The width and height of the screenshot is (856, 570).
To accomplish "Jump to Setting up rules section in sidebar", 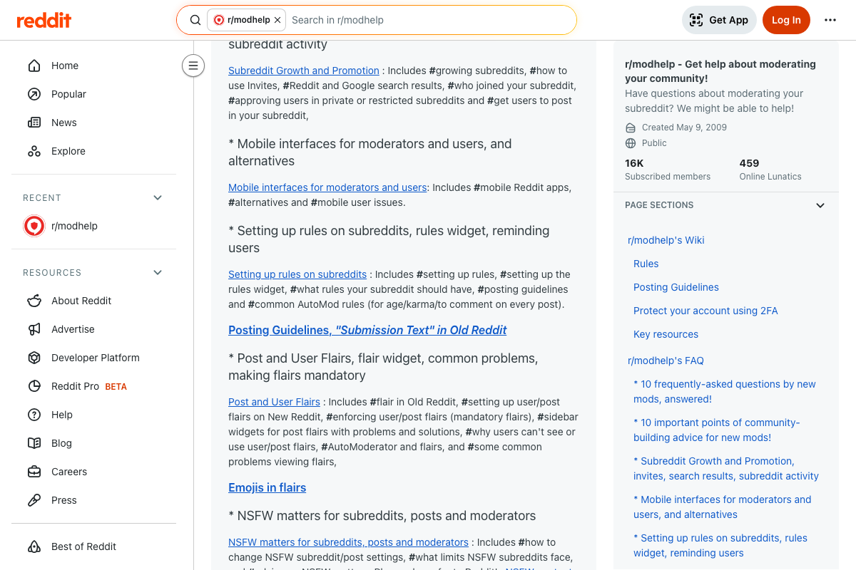I will coord(720,545).
